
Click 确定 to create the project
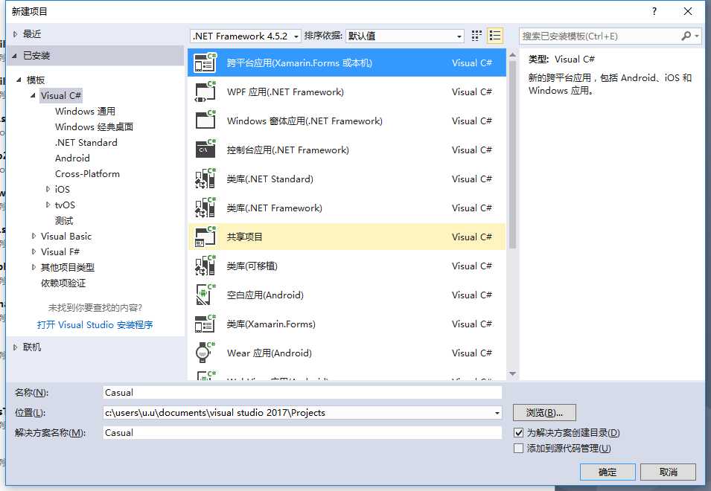tap(608, 472)
